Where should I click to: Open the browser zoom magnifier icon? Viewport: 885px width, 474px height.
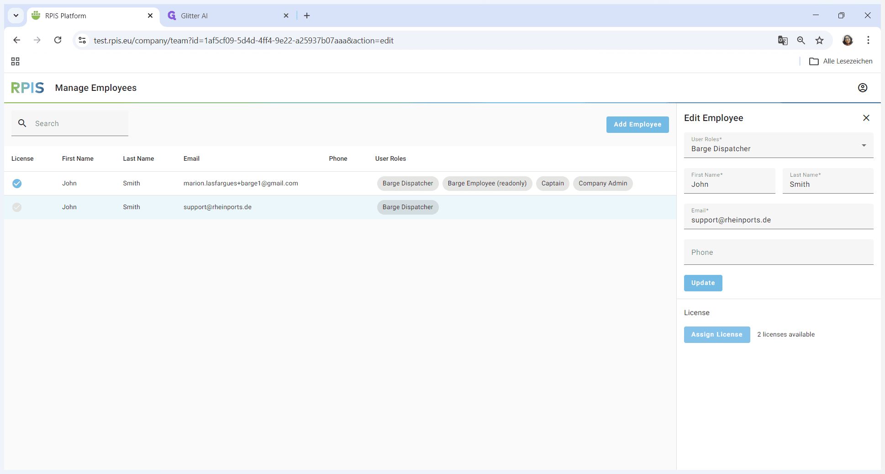click(x=801, y=40)
